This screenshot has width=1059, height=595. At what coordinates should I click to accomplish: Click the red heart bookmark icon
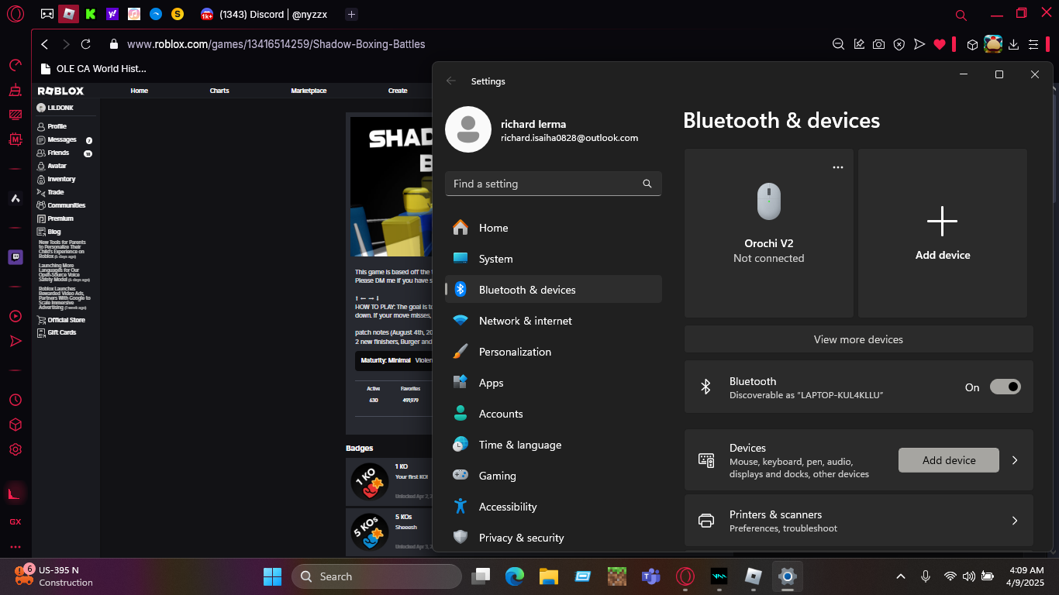point(940,44)
